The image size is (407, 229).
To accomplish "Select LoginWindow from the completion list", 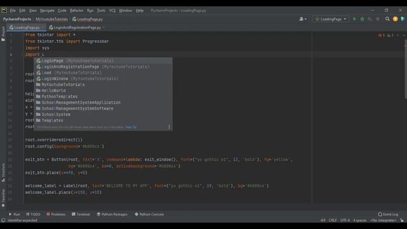I will pyautogui.click(x=103, y=78).
